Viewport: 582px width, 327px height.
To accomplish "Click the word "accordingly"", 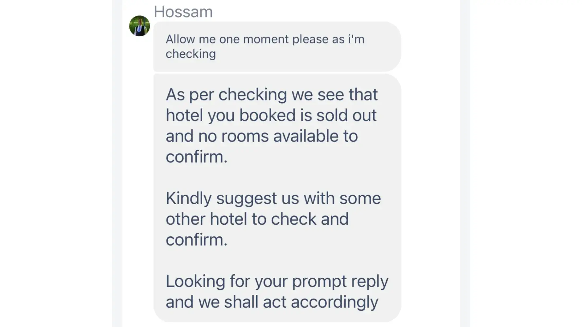I will [x=334, y=302].
